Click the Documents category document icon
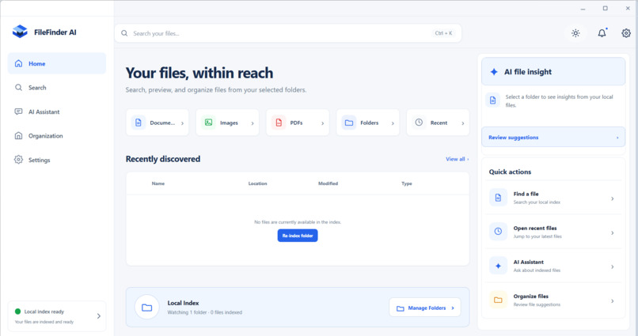This screenshot has height=336, width=638. [139, 123]
